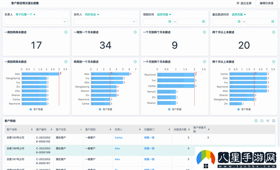Click Alex's bar in 一周到两周未跟进 chart
The width and height of the screenshot is (280, 170).
point(40,74)
